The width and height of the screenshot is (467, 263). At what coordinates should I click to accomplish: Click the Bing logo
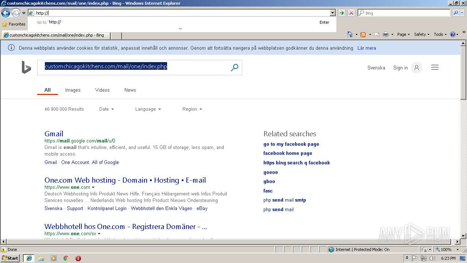pyautogui.click(x=26, y=67)
